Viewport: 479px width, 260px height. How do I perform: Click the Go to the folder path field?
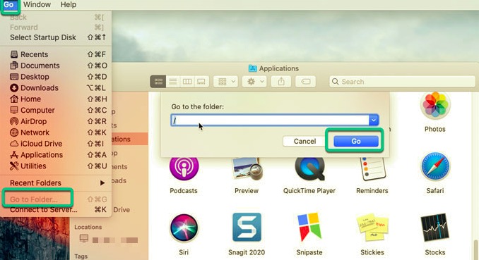coord(270,120)
